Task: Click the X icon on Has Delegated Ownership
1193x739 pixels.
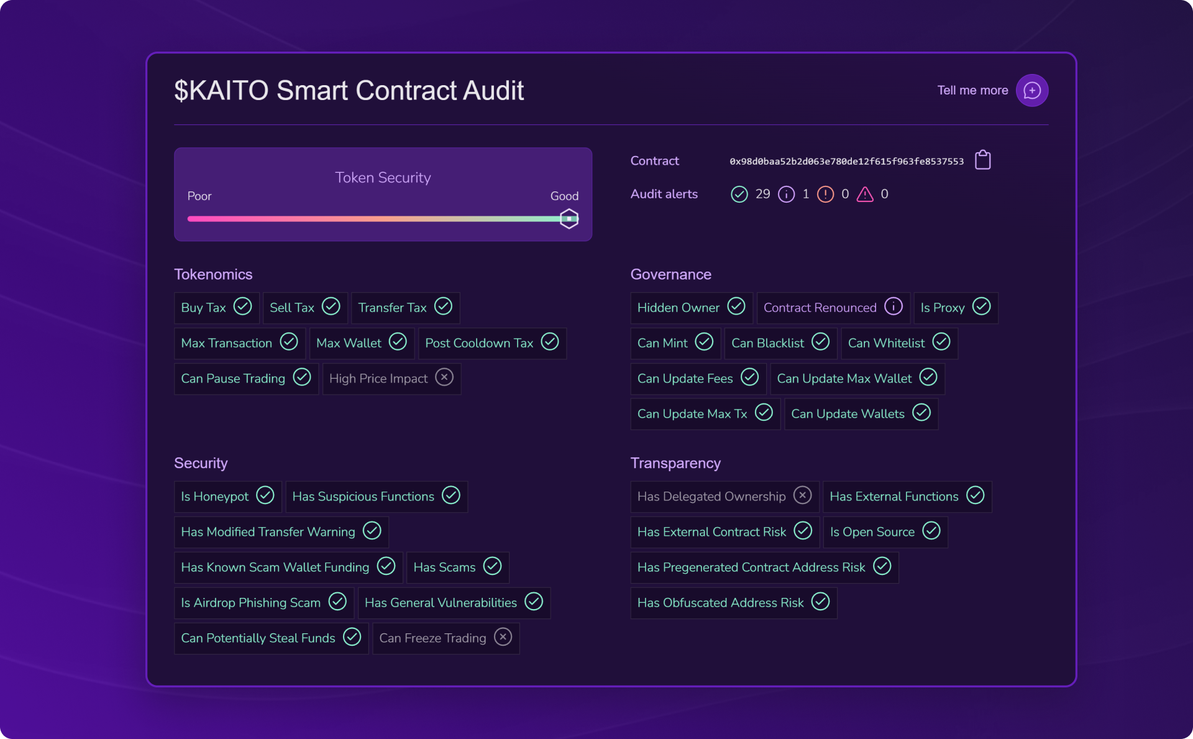Action: [802, 495]
